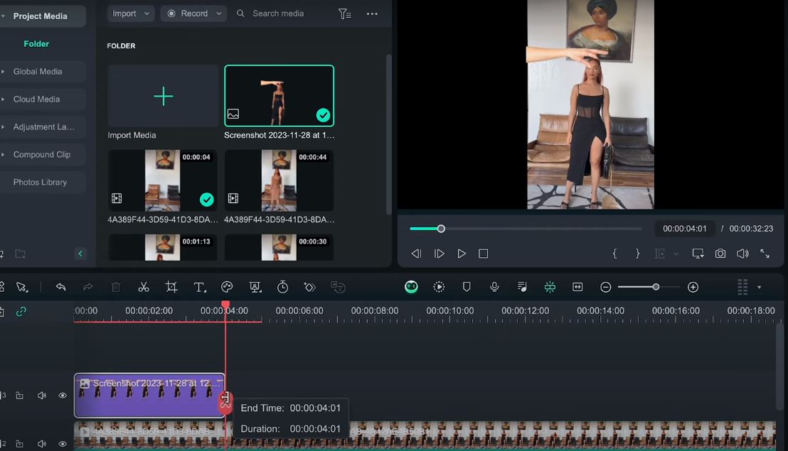
Task: Click the timeline zoom slider handle
Action: click(656, 287)
